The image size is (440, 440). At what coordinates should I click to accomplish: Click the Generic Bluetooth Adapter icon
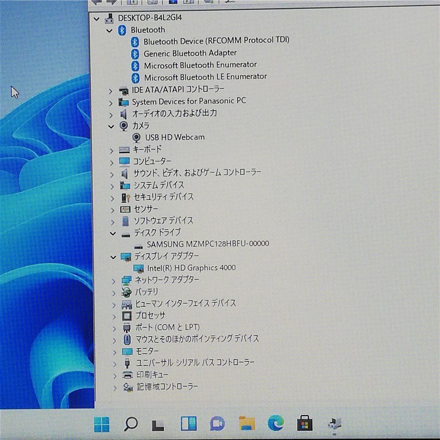(x=135, y=54)
